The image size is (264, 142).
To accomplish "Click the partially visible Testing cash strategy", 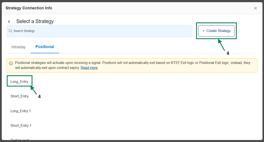I will 20,140.
